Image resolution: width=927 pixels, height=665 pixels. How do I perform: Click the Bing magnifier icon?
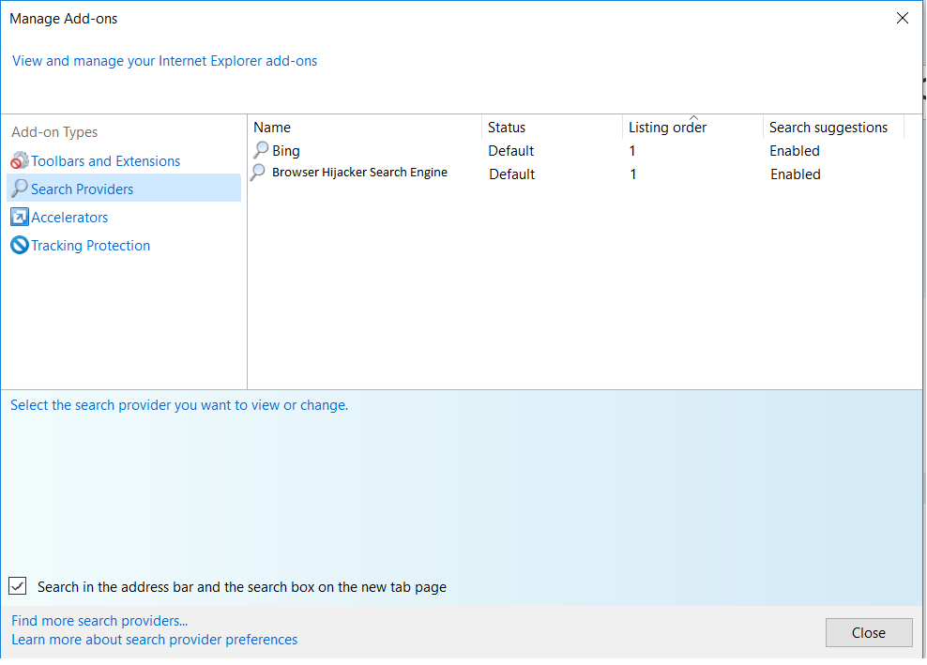point(261,150)
